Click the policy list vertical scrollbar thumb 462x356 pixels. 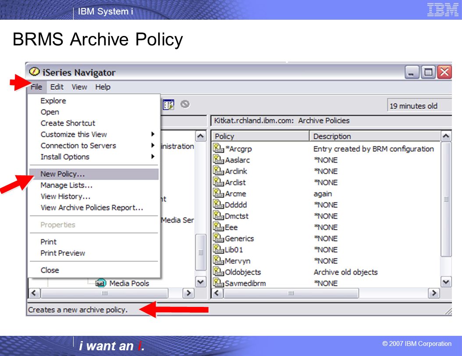click(x=446, y=199)
